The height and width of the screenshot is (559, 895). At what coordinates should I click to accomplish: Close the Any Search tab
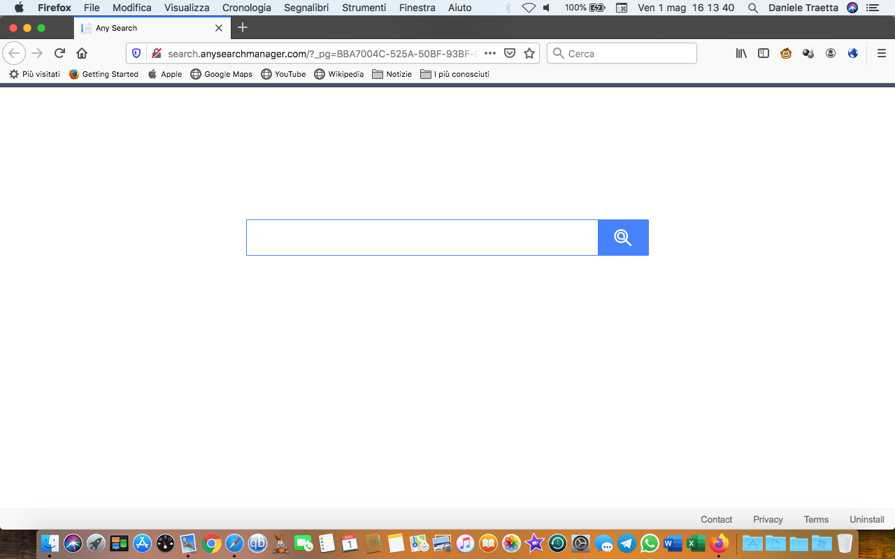click(219, 28)
